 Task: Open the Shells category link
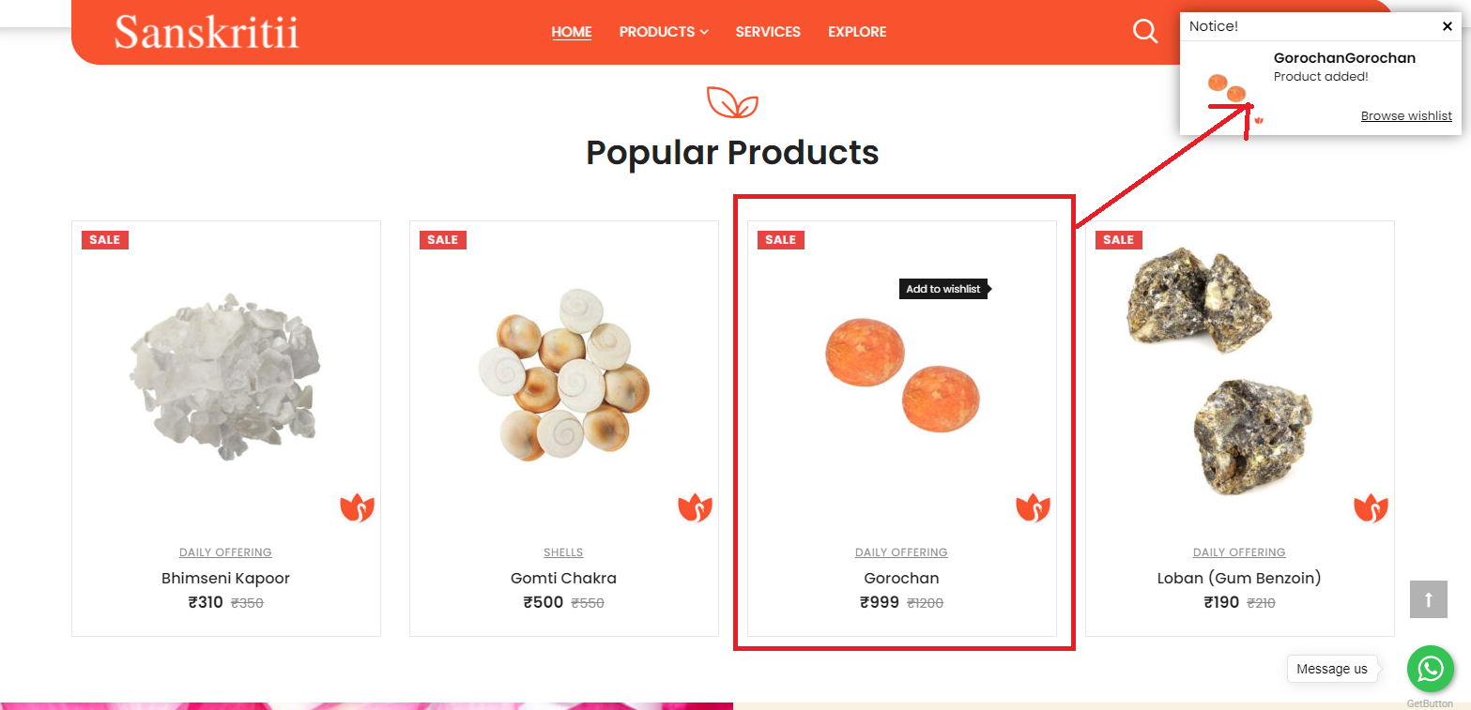pos(563,552)
